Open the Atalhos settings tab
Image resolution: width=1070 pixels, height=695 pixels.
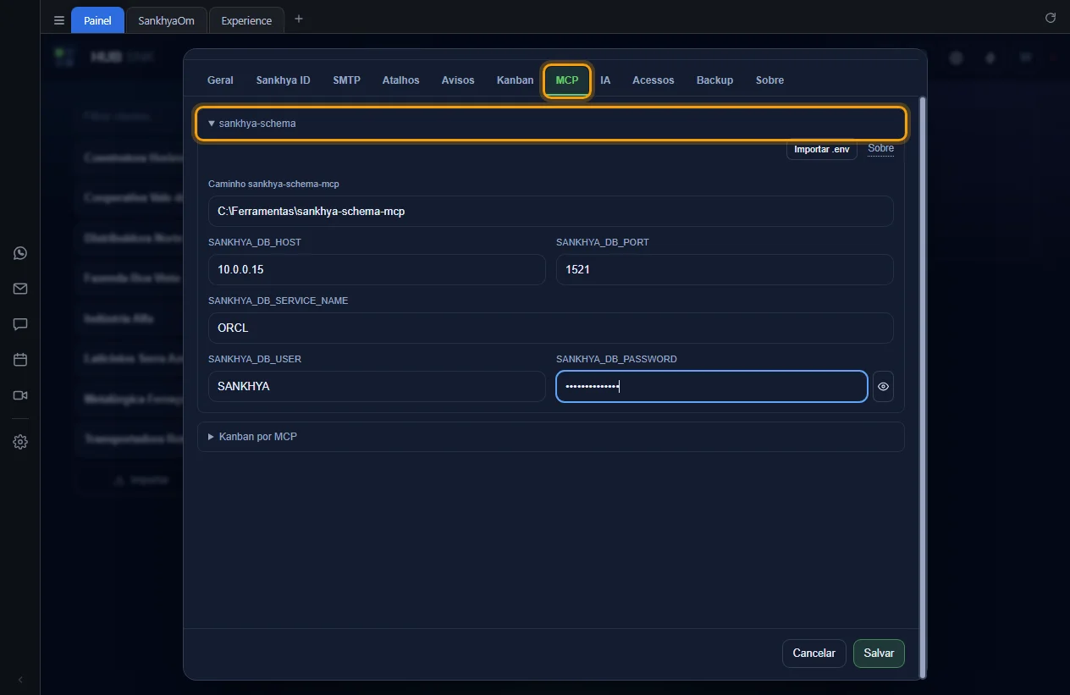(400, 80)
